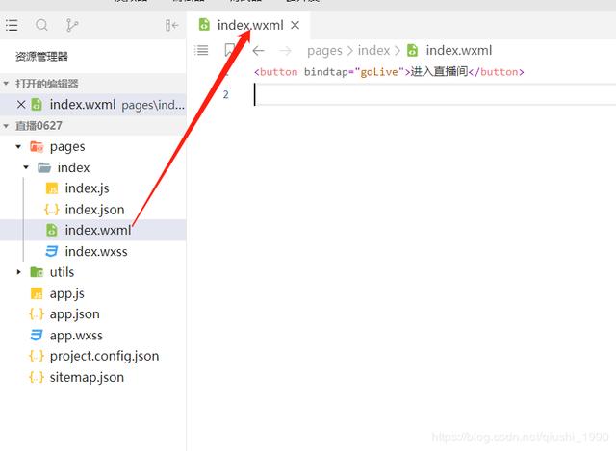Screen dimensions: 616x451
Task: Click the pages breadcrumb
Action: click(x=324, y=51)
